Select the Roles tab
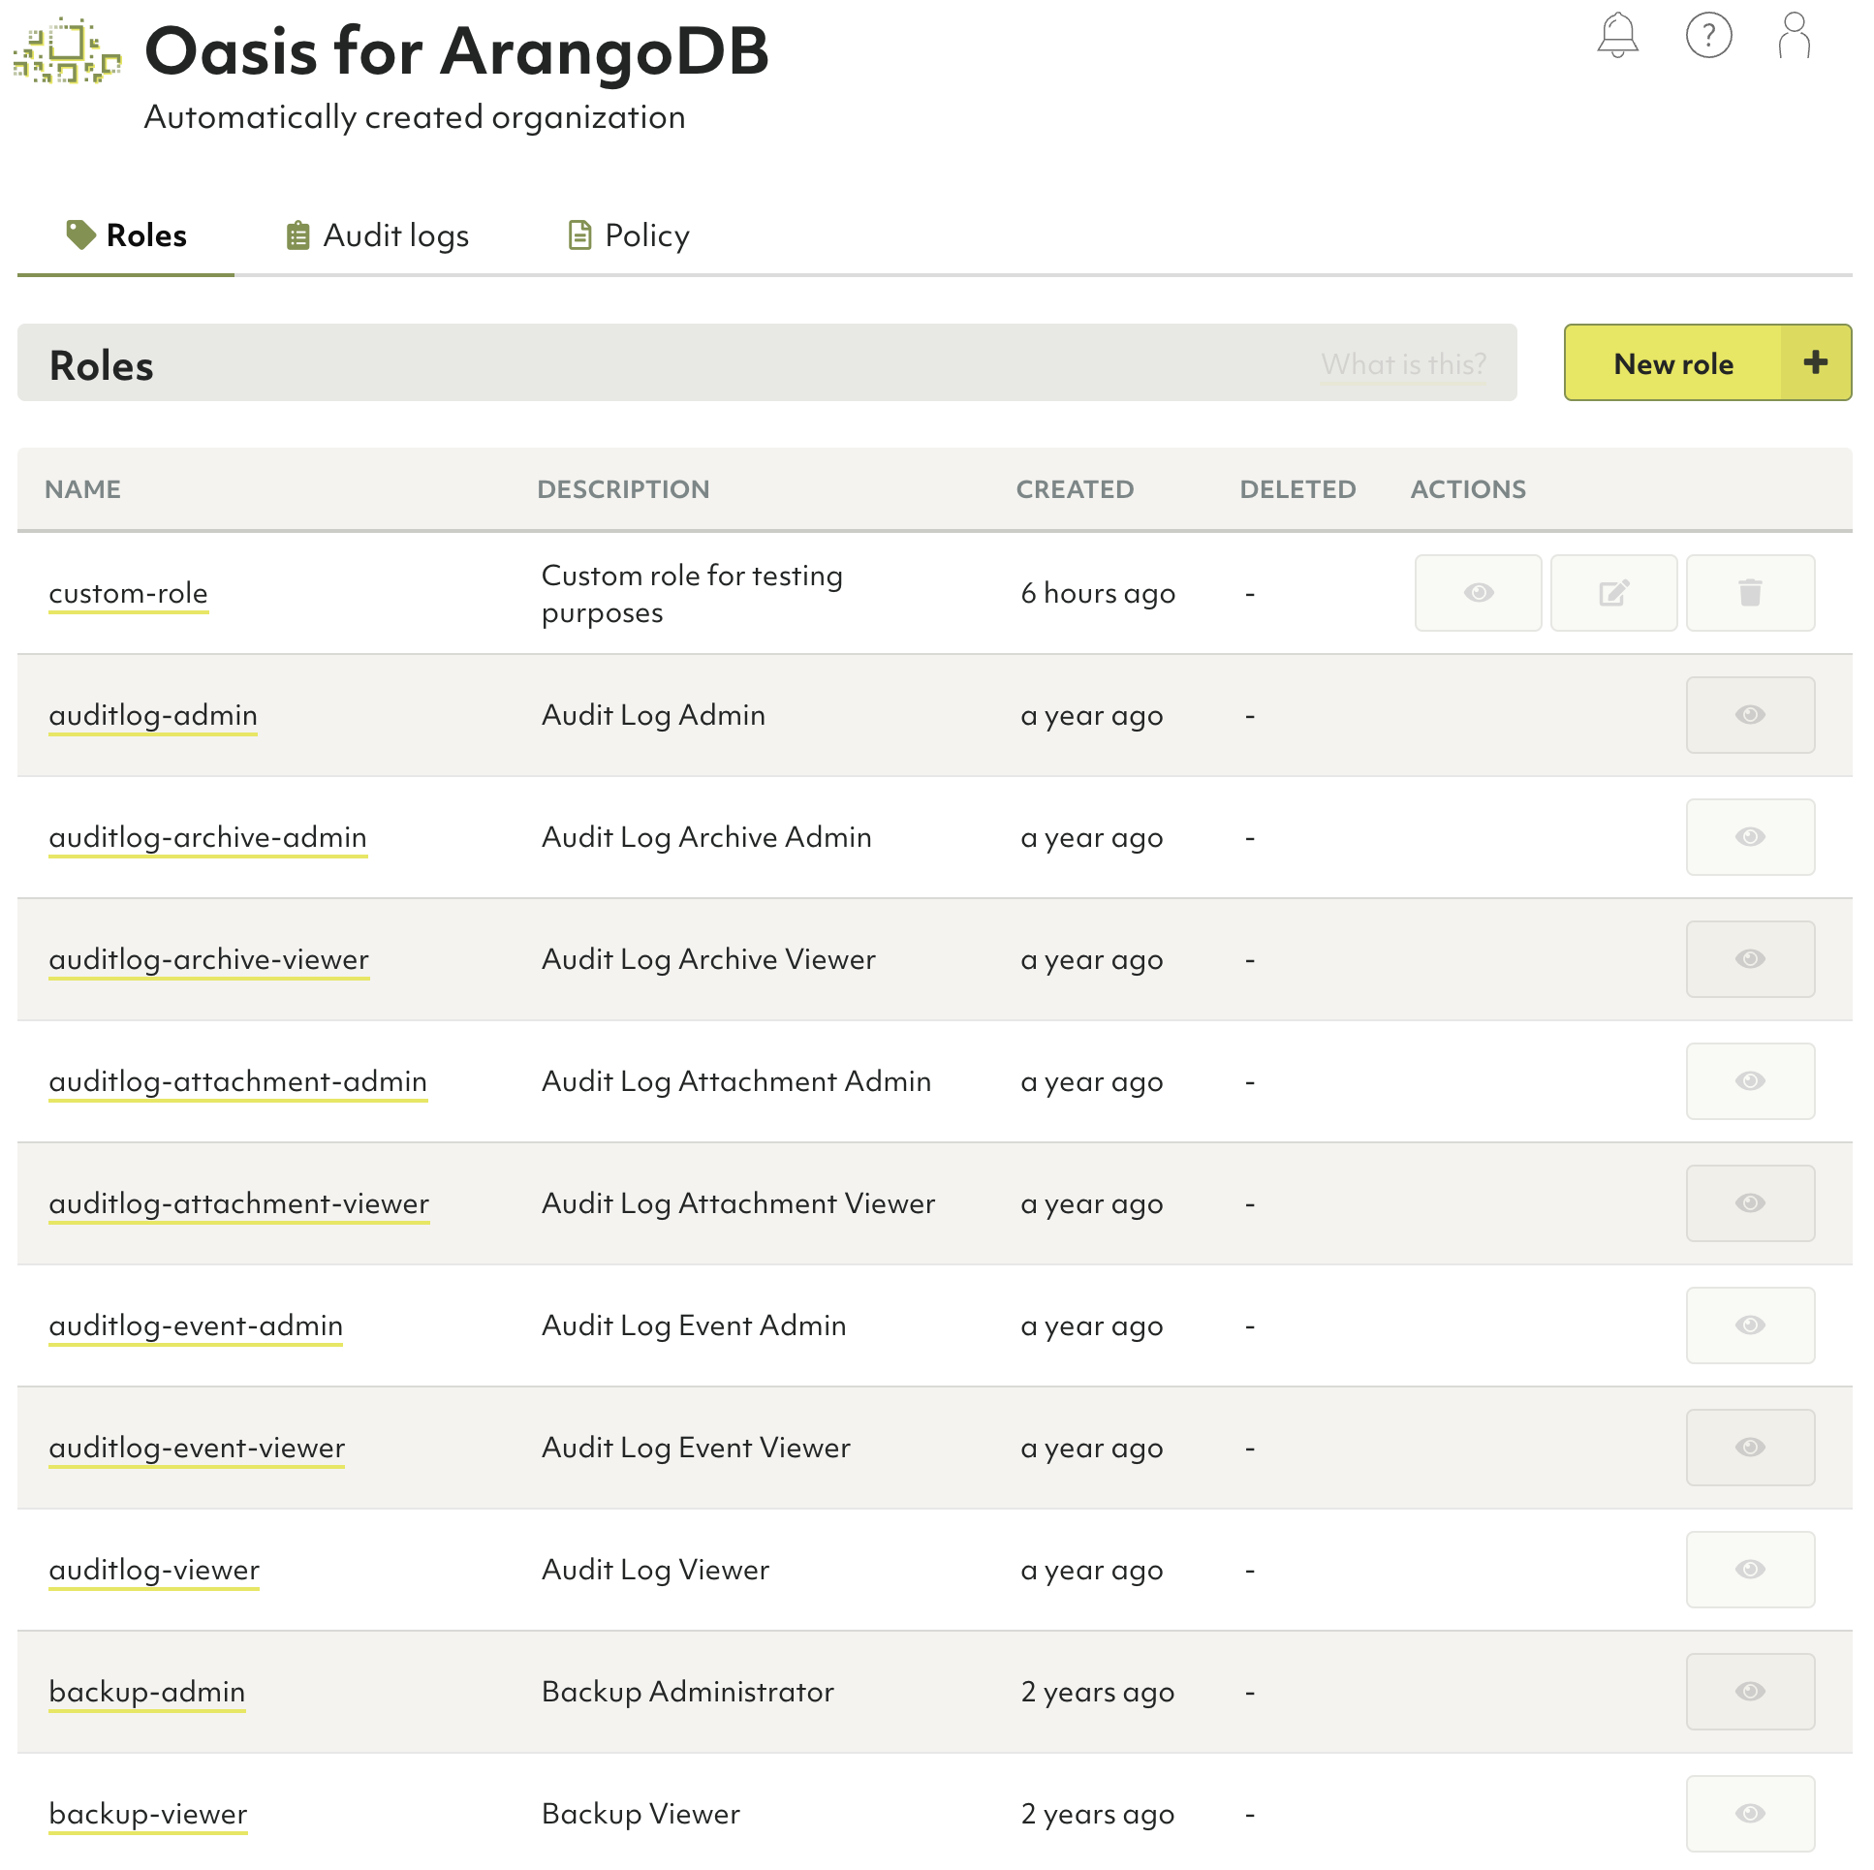This screenshot has height=1870, width=1874. pyautogui.click(x=126, y=235)
